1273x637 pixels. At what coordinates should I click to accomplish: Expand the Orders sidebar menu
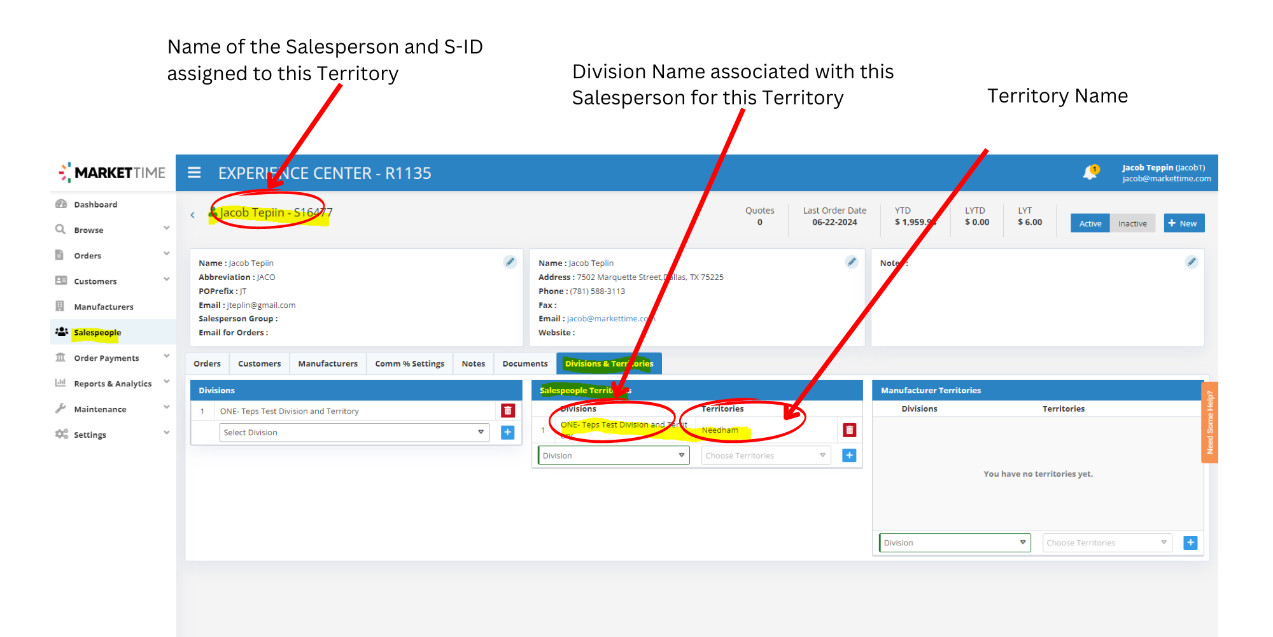[166, 254]
